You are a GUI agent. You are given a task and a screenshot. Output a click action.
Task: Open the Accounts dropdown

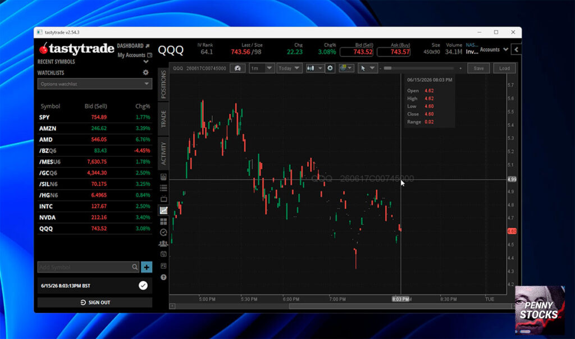(494, 49)
